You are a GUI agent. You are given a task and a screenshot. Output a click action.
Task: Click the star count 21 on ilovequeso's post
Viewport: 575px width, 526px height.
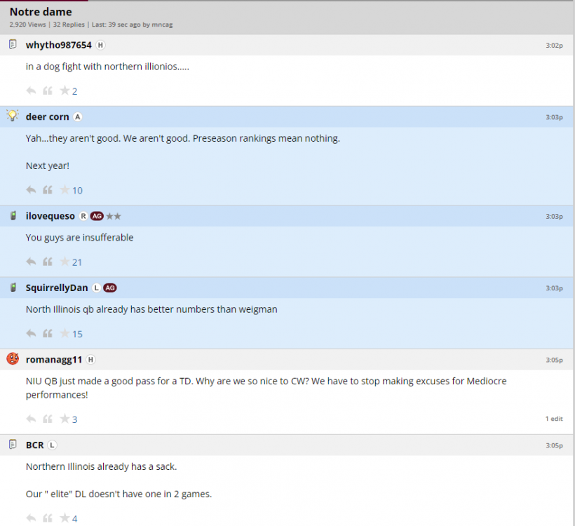(x=77, y=262)
